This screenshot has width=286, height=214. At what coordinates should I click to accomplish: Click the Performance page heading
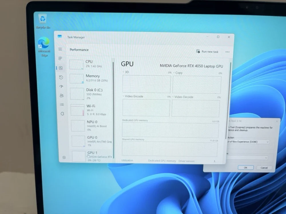[79, 50]
